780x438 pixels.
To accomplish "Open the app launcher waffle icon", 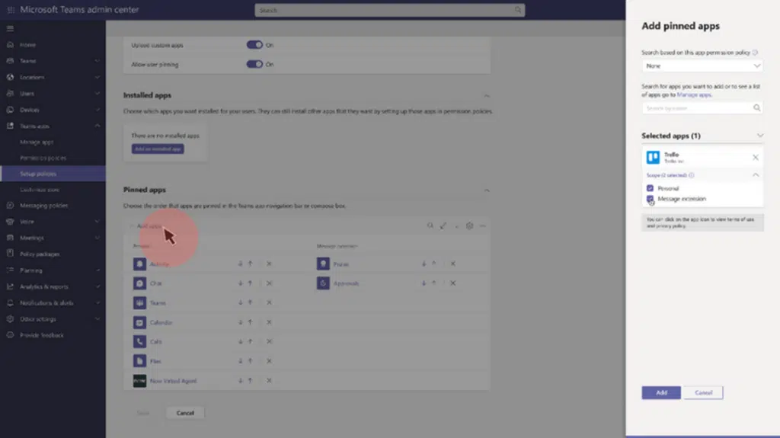I will 11,10.
